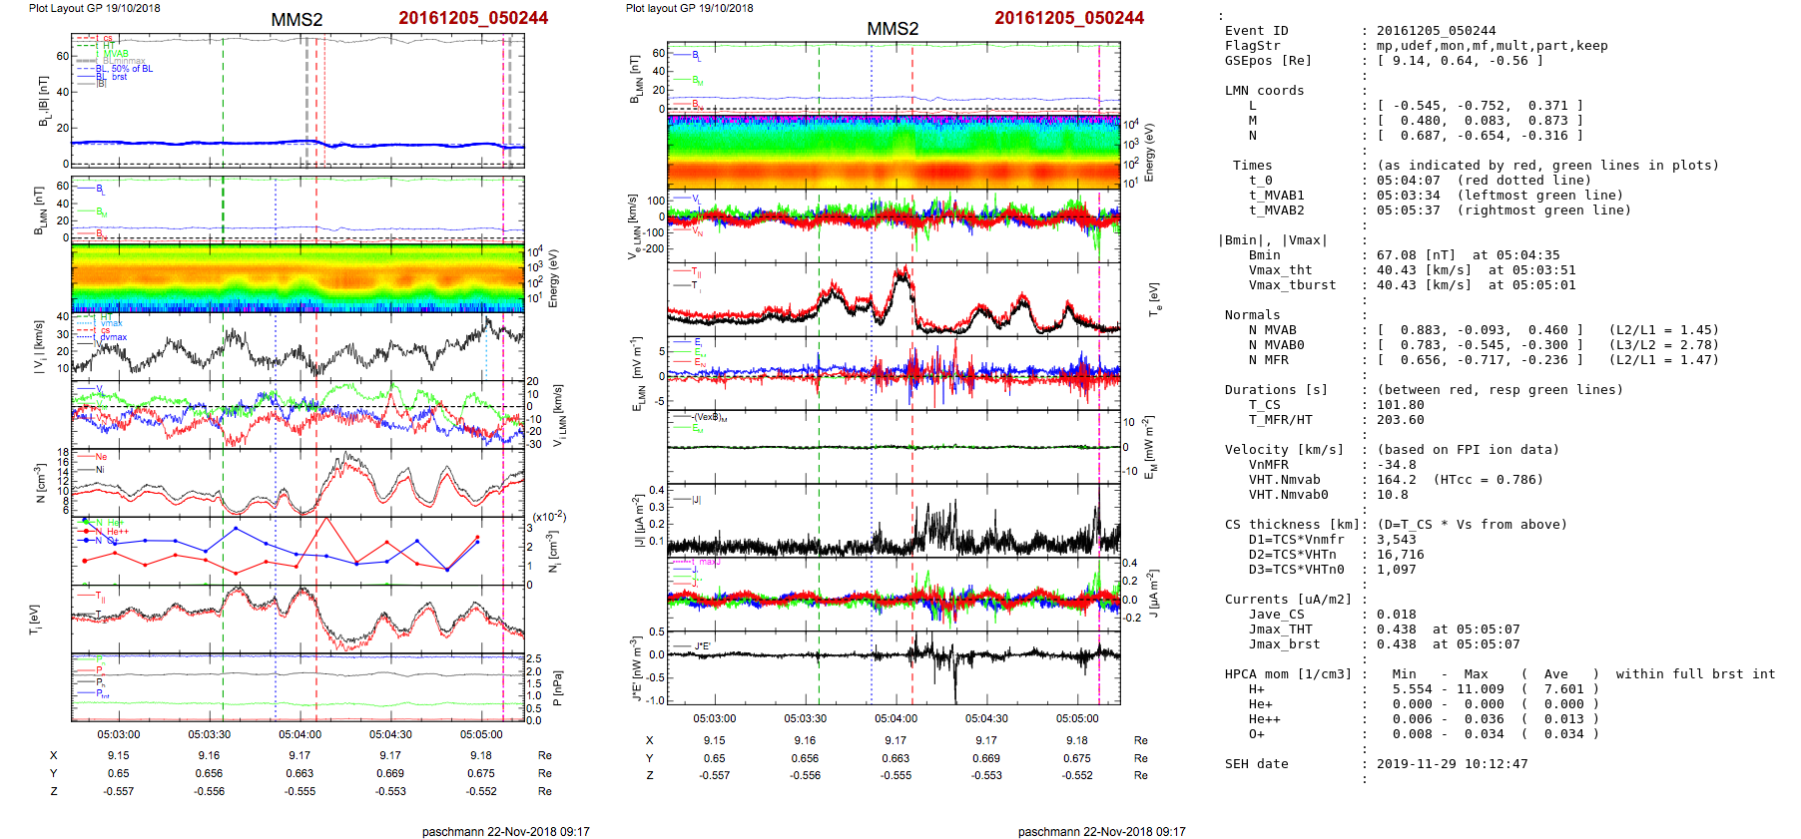
Task: Select the VHT.Nmvab0 value 10.8
Action: 1393,495
